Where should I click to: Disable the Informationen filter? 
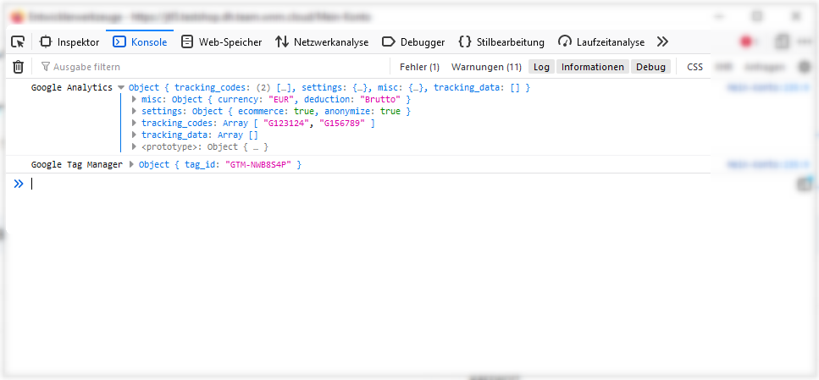(592, 67)
